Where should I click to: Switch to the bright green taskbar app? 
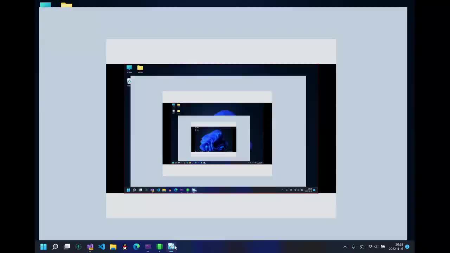coord(160,247)
